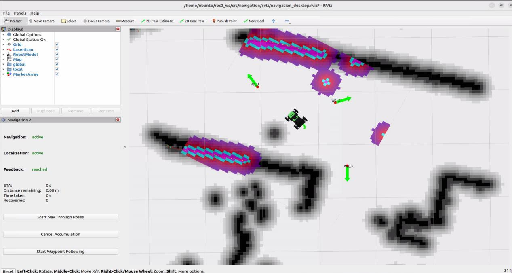This screenshot has width=512, height=273.
Task: Select the Nav2 Goal tool
Action: click(254, 21)
